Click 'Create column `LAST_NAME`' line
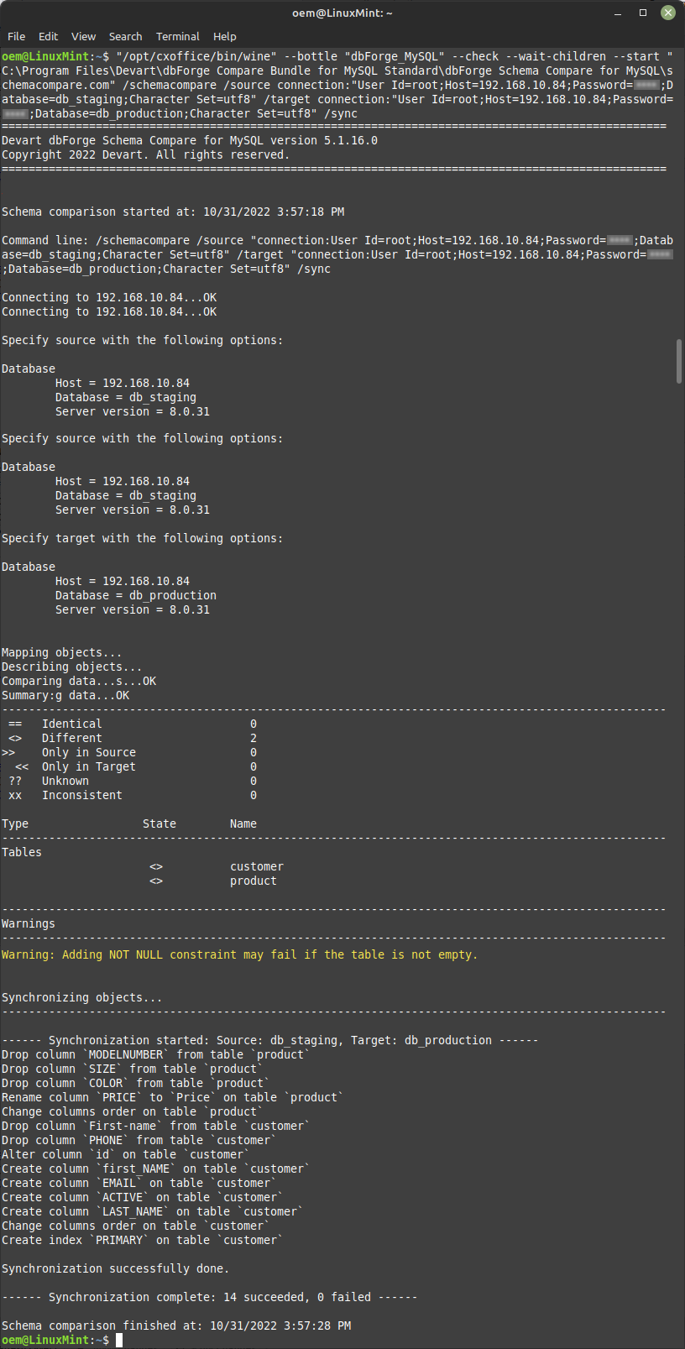Screen dimensions: 685x1349 coord(153,1211)
